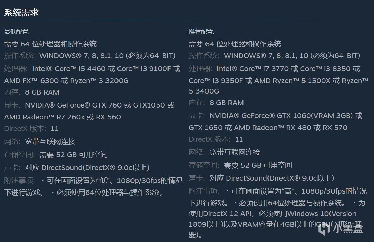Viewport: 374px width, 242px height.
Task: Click minimum DirectX 版本 11 entry
Action: click(x=31, y=129)
